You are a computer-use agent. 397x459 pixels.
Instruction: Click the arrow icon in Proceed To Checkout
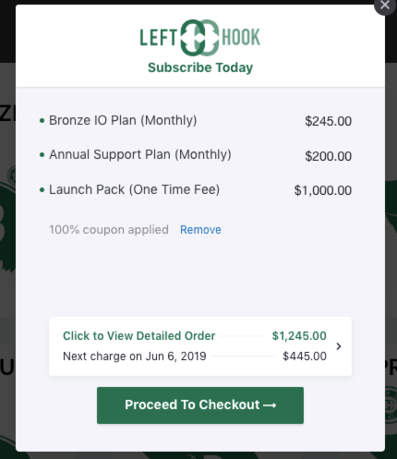270,405
